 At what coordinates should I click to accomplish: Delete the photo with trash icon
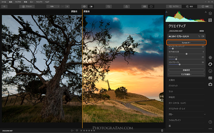click(x=162, y=131)
